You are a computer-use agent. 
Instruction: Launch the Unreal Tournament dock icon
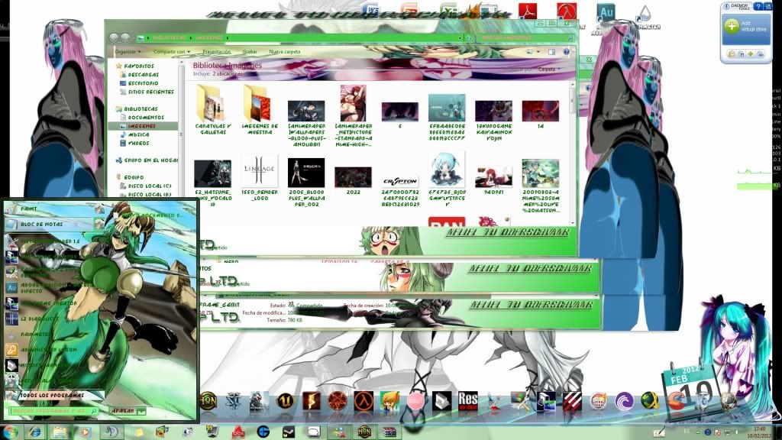click(286, 402)
